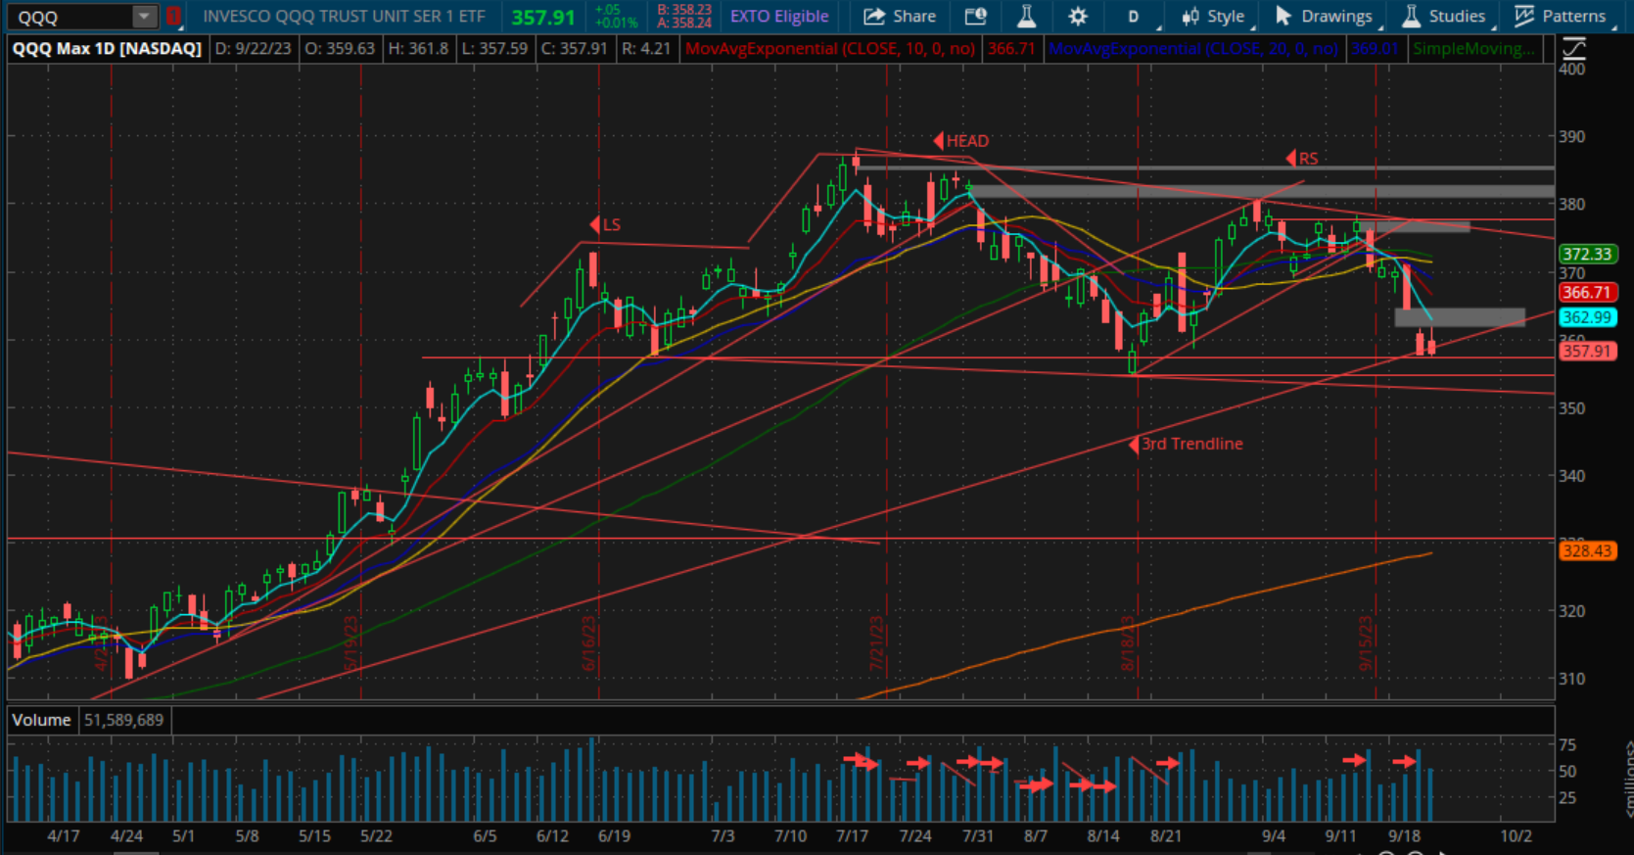This screenshot has width=1634, height=855.
Task: Click the candlestick icon beside Style
Action: pos(1190,17)
